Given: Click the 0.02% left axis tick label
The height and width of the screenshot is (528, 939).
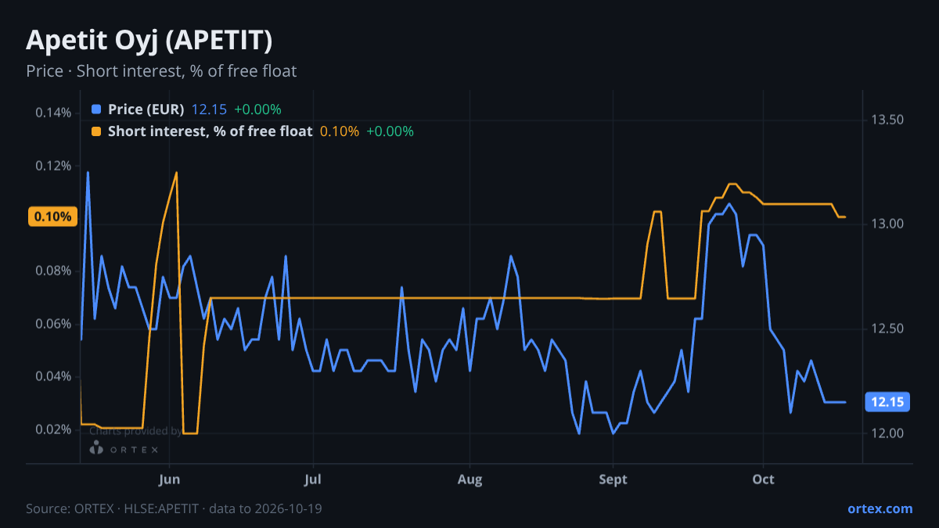Looking at the screenshot, I should [53, 429].
